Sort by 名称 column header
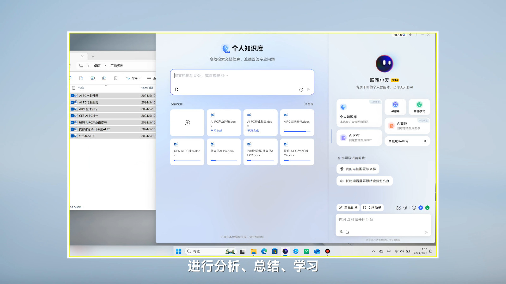The width and height of the screenshot is (506, 284). click(81, 88)
